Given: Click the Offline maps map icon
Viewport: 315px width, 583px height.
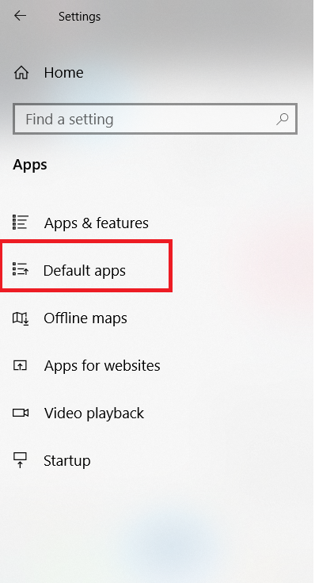Looking at the screenshot, I should 21,318.
